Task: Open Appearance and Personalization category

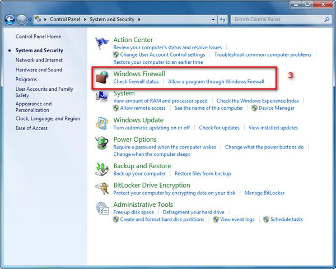Action: (x=34, y=107)
